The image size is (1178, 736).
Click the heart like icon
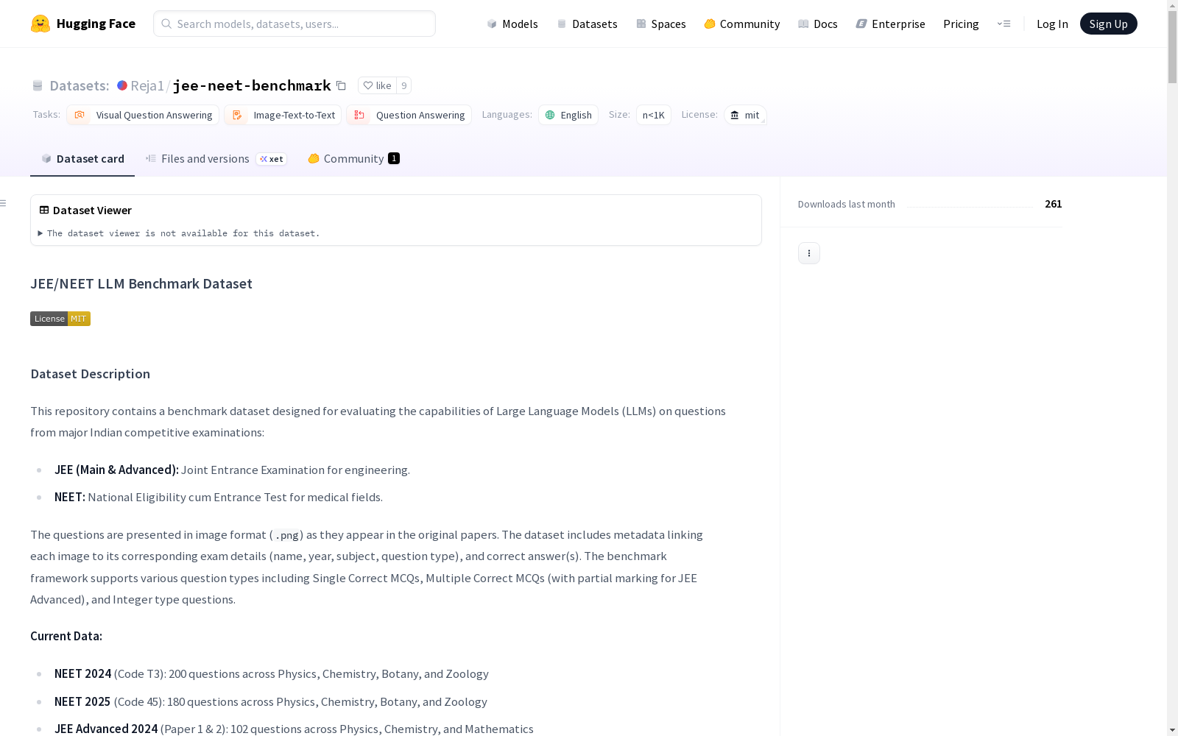click(368, 85)
